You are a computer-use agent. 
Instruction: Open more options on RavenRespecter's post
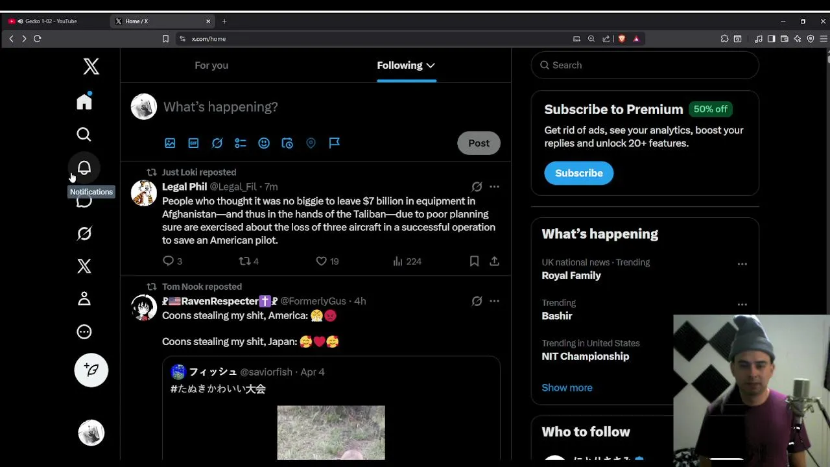coord(494,301)
